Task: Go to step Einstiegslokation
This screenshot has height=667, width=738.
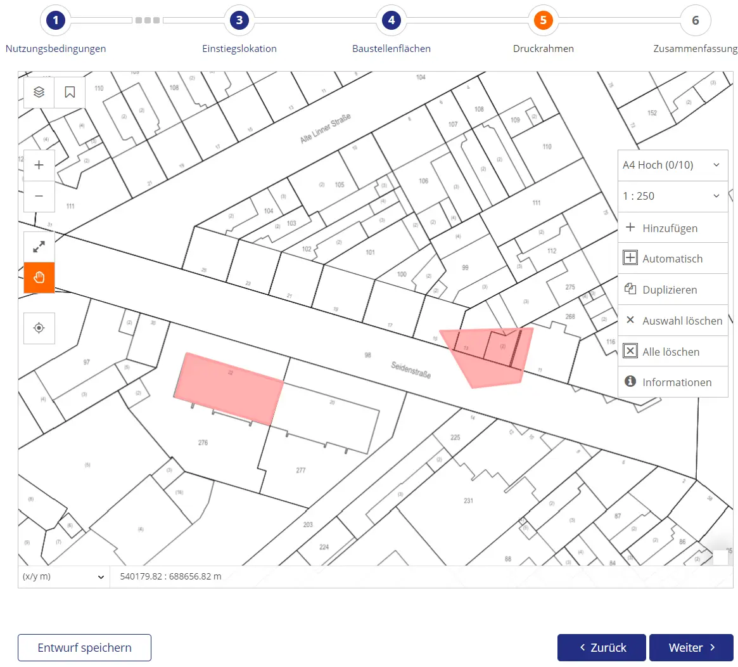Action: 239,20
